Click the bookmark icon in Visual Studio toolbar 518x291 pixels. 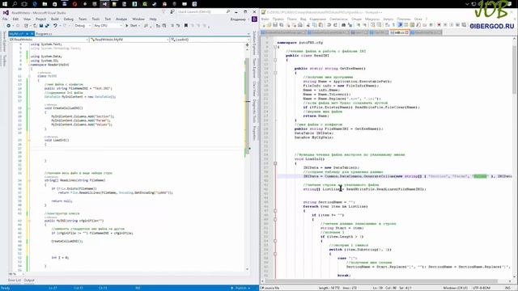185,25
